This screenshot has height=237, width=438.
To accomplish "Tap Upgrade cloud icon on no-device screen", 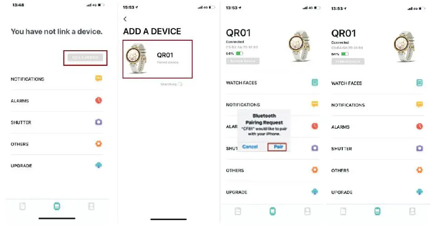I will [98, 165].
